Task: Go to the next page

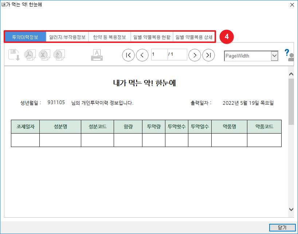Action: tap(195, 55)
